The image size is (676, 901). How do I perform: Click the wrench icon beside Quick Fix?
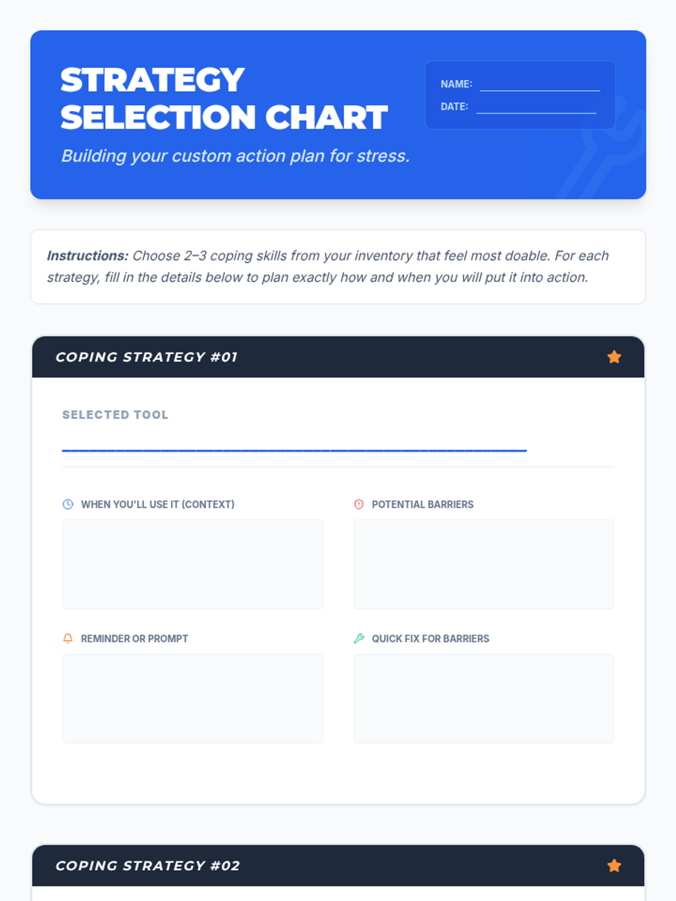coord(359,638)
